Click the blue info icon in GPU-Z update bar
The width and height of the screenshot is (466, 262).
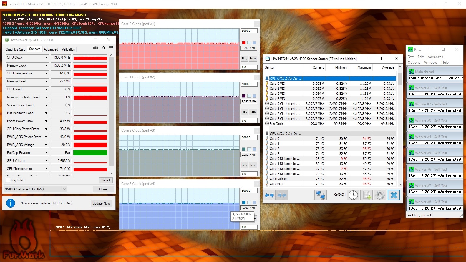pyautogui.click(x=11, y=203)
